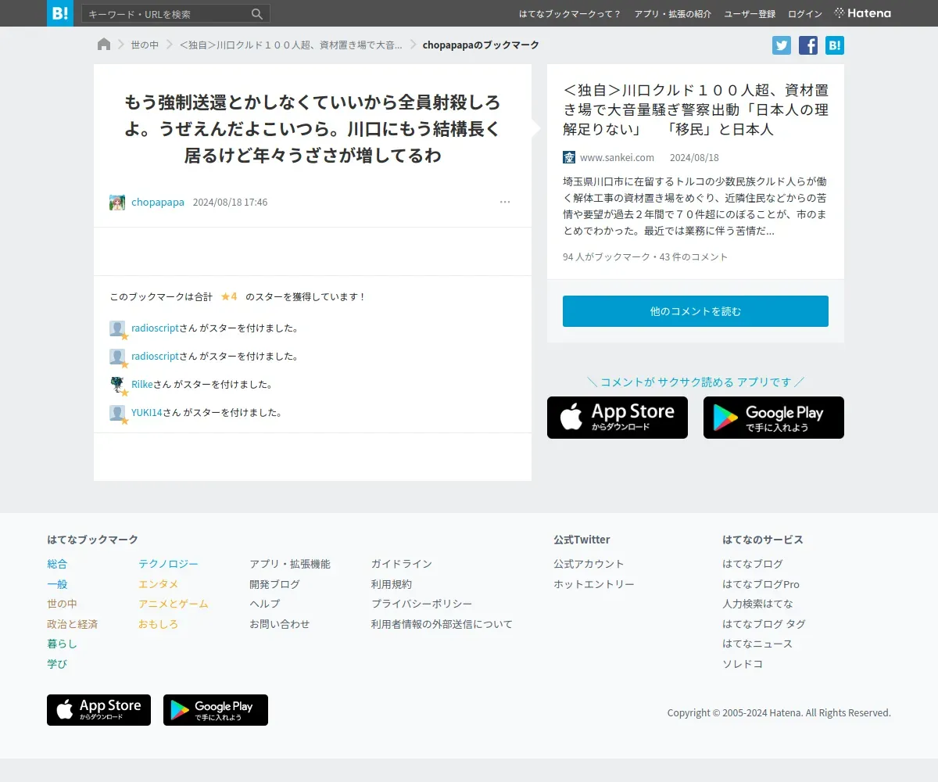The image size is (938, 782).
Task: Open ガイドライン footer link
Action: [x=401, y=564]
